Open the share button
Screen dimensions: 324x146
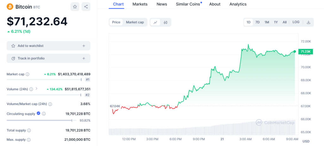tap(86, 7)
